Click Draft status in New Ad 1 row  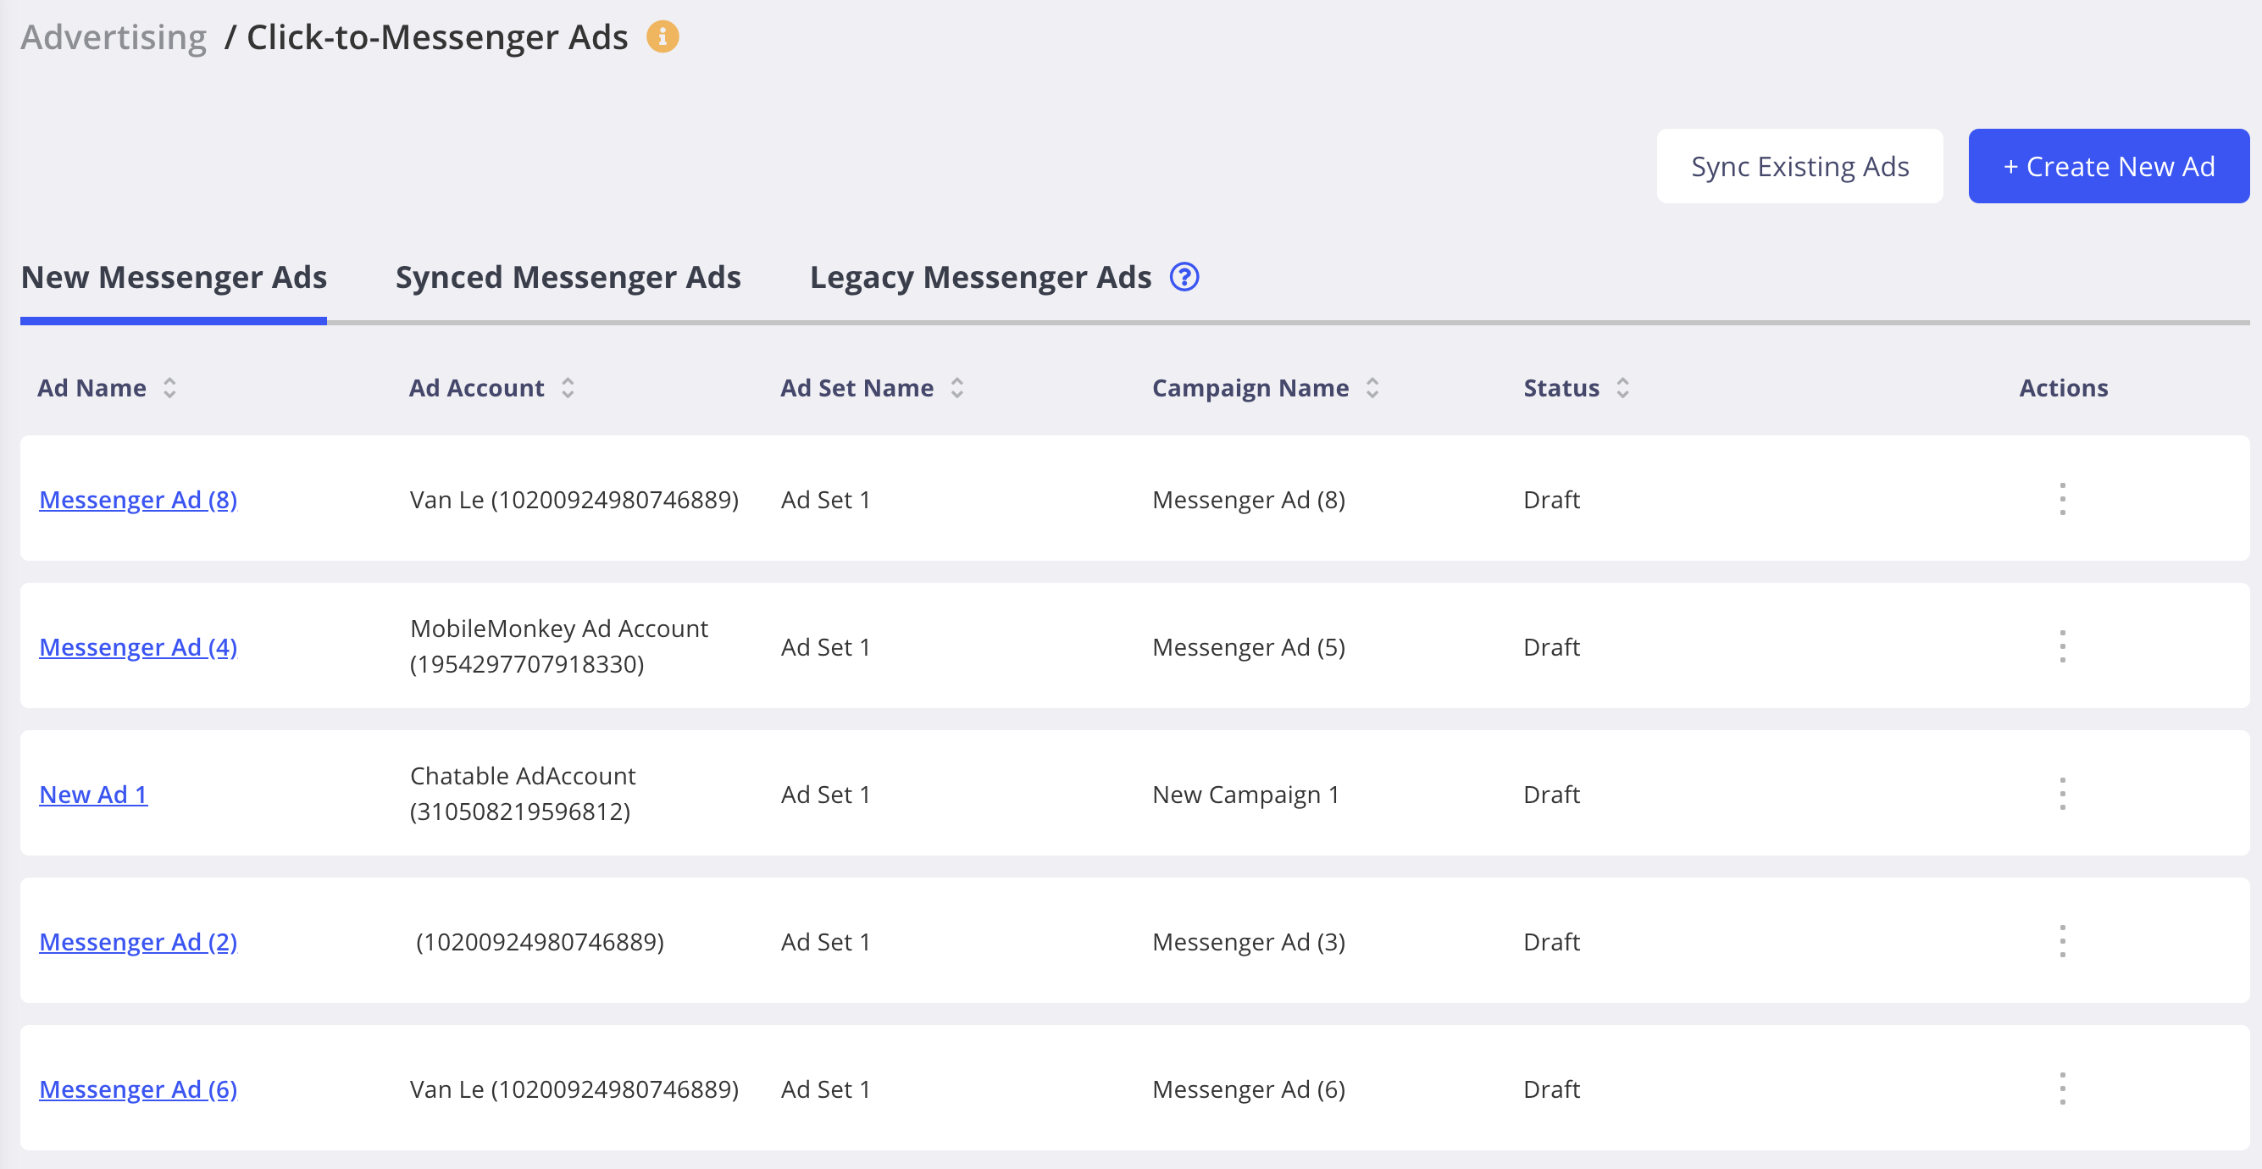coord(1550,795)
